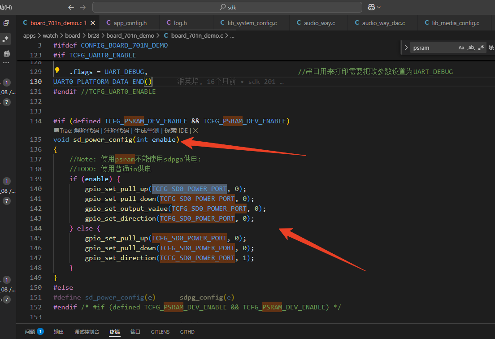
Task: Click the sdk search box in title bar
Action: coord(227,7)
